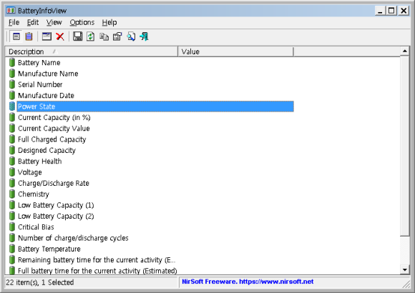This screenshot has width=415, height=293.
Task: Show the Battery Log view icon
Action: 29,36
